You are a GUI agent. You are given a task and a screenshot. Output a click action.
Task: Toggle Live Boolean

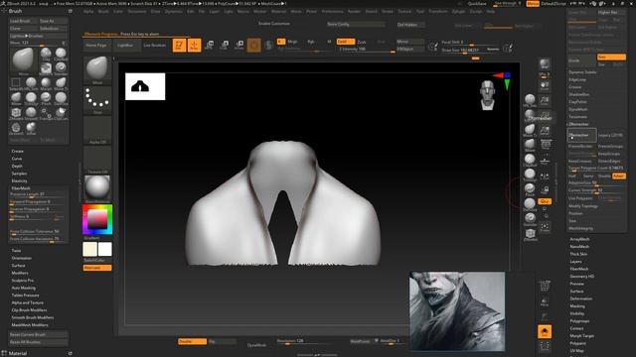(155, 46)
